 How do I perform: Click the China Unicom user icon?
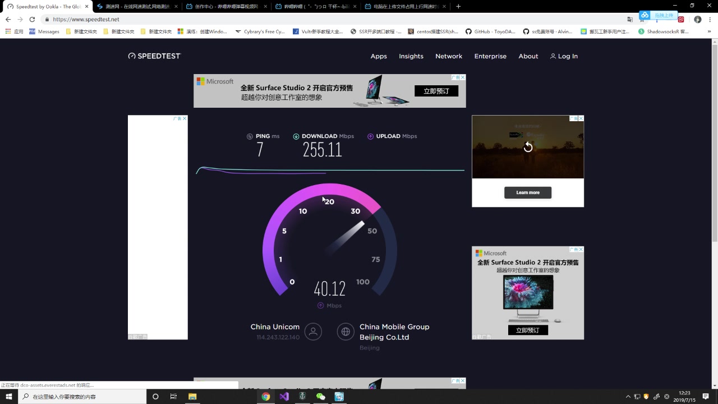coord(313,332)
